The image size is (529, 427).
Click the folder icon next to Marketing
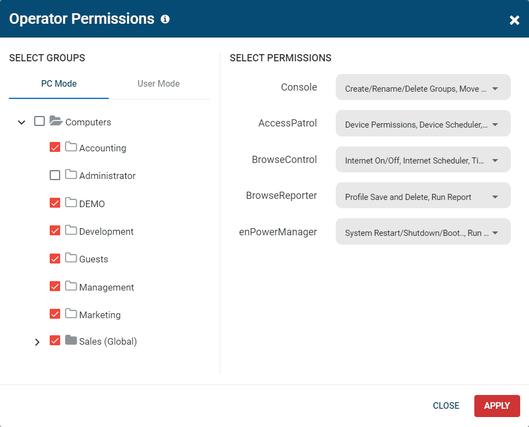(x=71, y=314)
